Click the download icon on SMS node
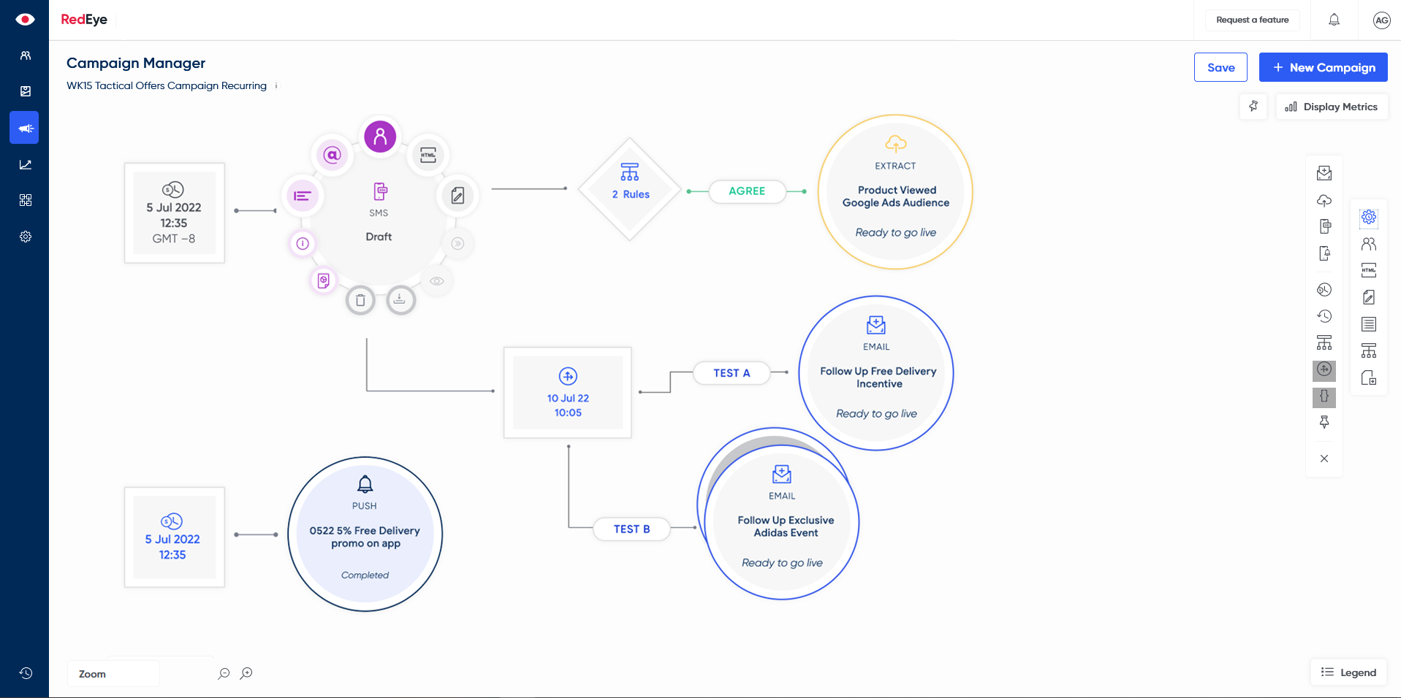This screenshot has height=698, width=1401. 400,299
